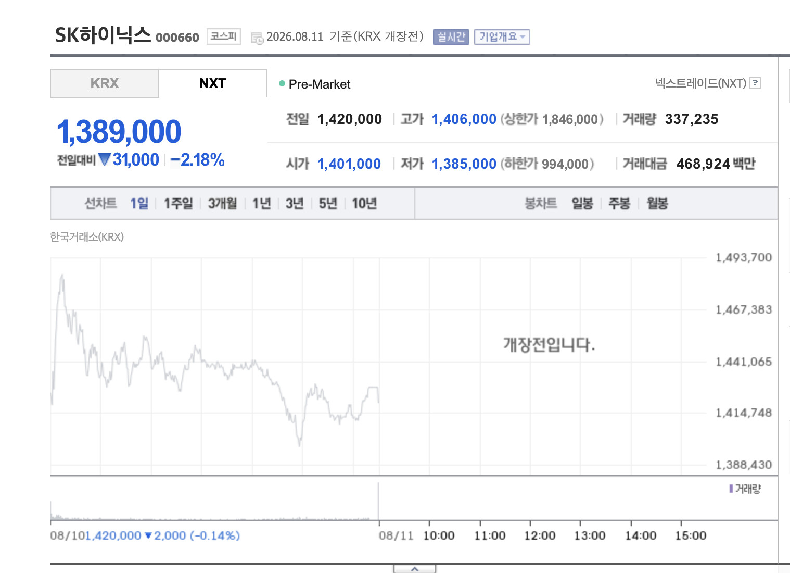Click the 1,388,430 price axis label
The height and width of the screenshot is (573, 790).
pos(744,465)
